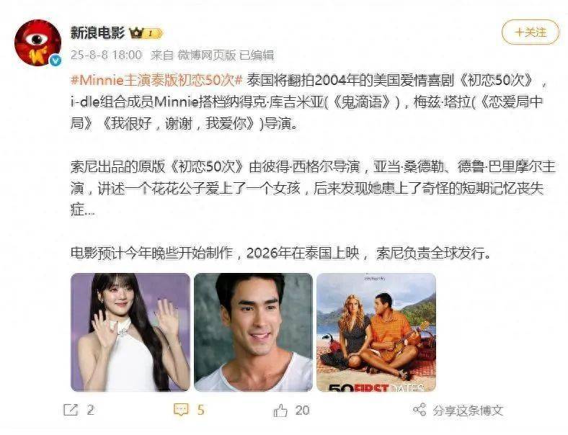Click the 新浪电影 account name

(98, 33)
